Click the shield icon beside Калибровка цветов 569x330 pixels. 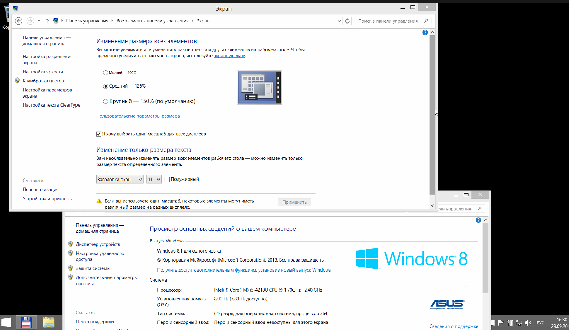click(17, 81)
